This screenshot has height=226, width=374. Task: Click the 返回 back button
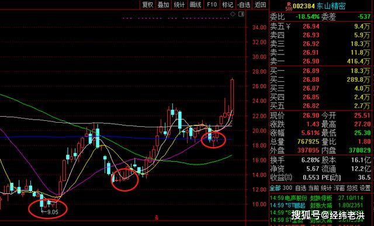click(260, 5)
